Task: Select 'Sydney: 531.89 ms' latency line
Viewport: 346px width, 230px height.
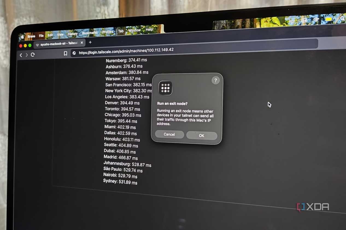Action: pos(120,182)
